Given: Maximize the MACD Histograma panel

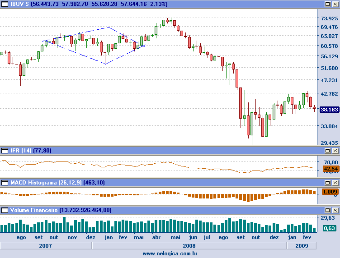Looking at the screenshot, I should pos(327,183).
